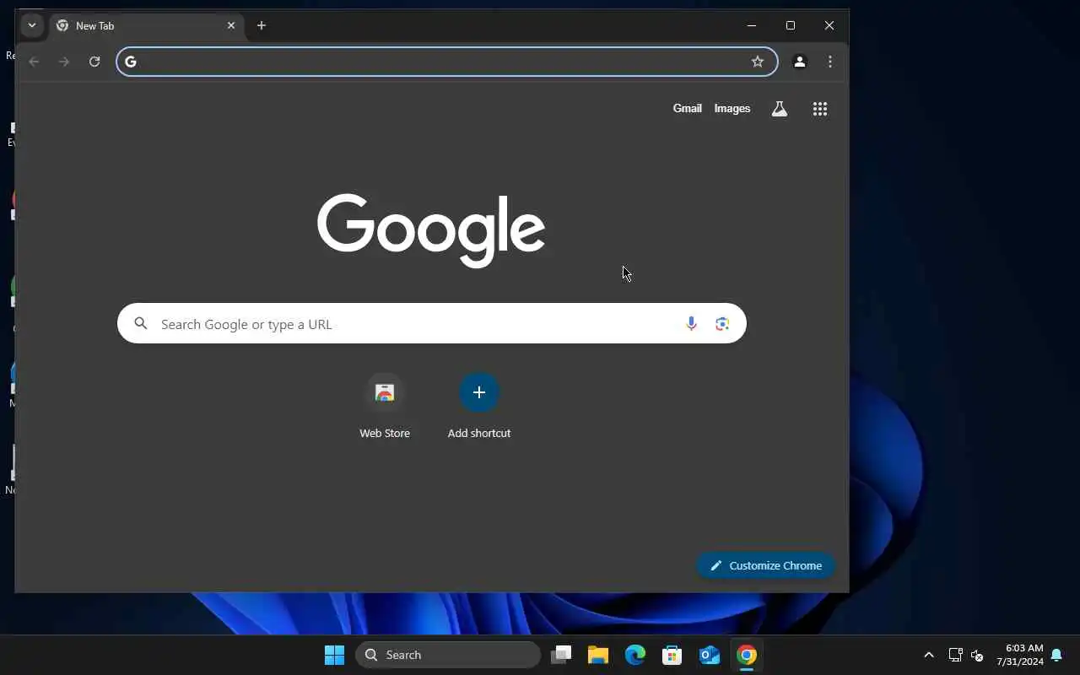Close the Chrome window
Viewport: 1080px width, 675px height.
pos(829,26)
